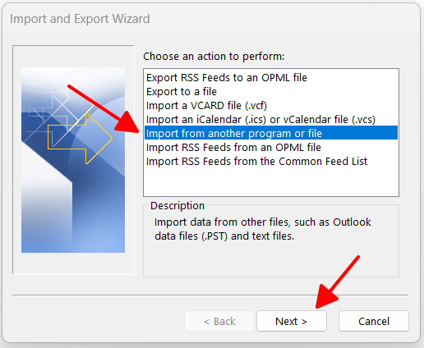Click the Next > button

(x=292, y=321)
